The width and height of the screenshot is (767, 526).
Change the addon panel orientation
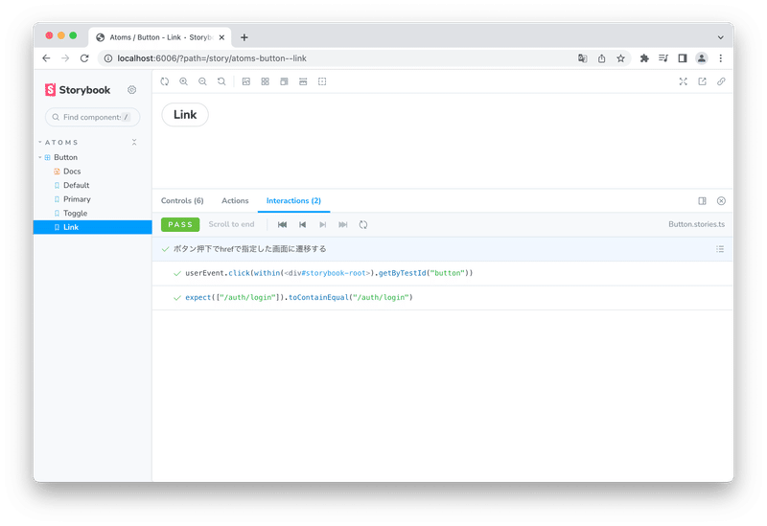702,201
